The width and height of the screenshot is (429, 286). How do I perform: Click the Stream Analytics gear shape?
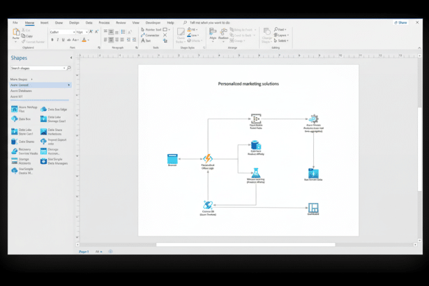click(x=313, y=119)
